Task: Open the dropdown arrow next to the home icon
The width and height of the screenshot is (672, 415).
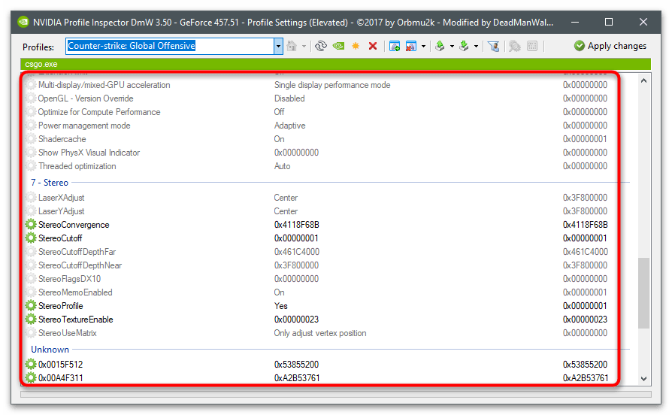Action: [x=304, y=47]
